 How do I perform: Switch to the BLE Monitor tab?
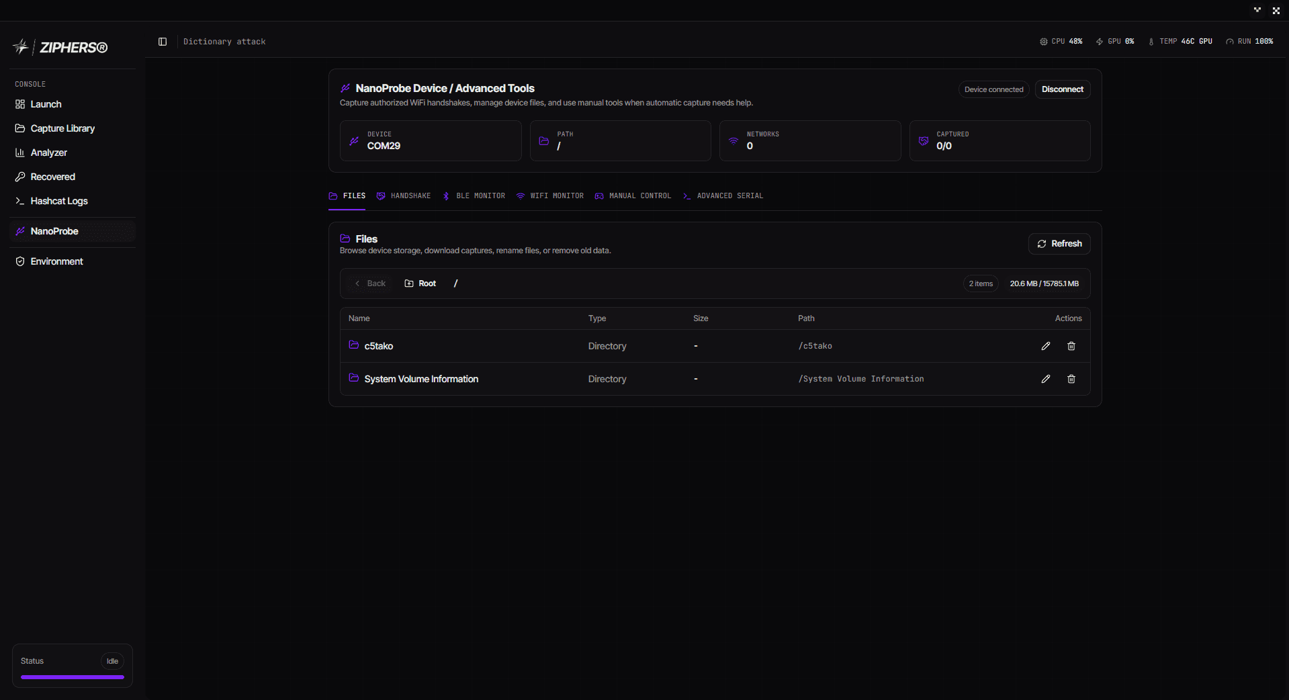(474, 196)
